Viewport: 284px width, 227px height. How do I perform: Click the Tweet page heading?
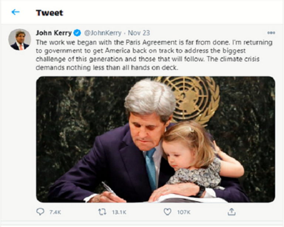coord(49,13)
